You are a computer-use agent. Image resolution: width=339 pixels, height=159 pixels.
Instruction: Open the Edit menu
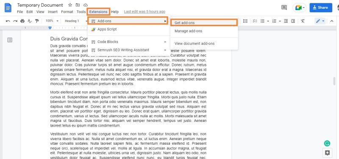click(30, 12)
